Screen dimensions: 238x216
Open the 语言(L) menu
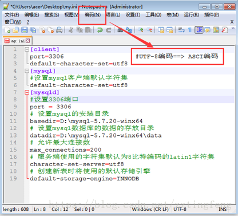(113, 15)
